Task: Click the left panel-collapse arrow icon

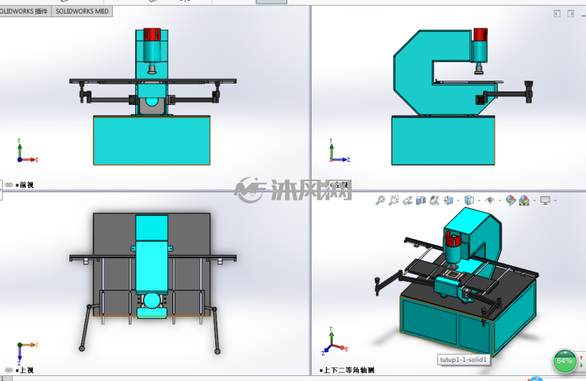Action: click(x=557, y=14)
